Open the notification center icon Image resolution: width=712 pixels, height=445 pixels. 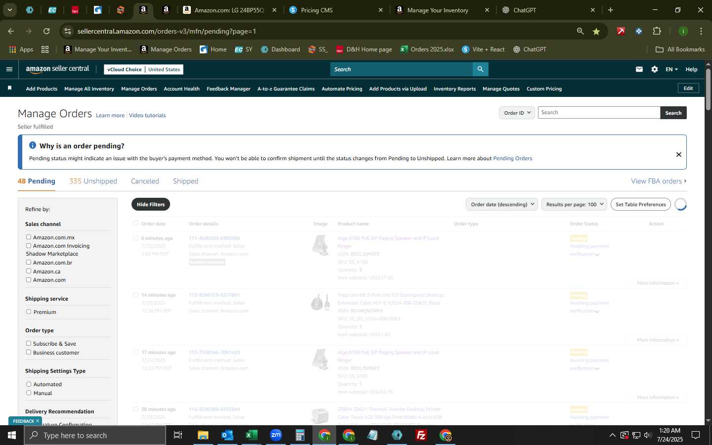(696, 435)
